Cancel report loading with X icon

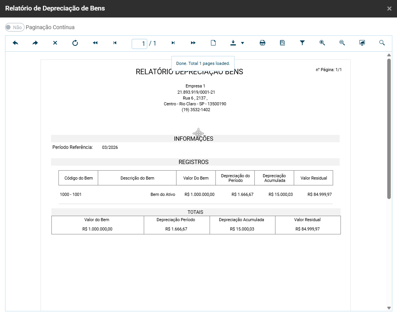55,43
